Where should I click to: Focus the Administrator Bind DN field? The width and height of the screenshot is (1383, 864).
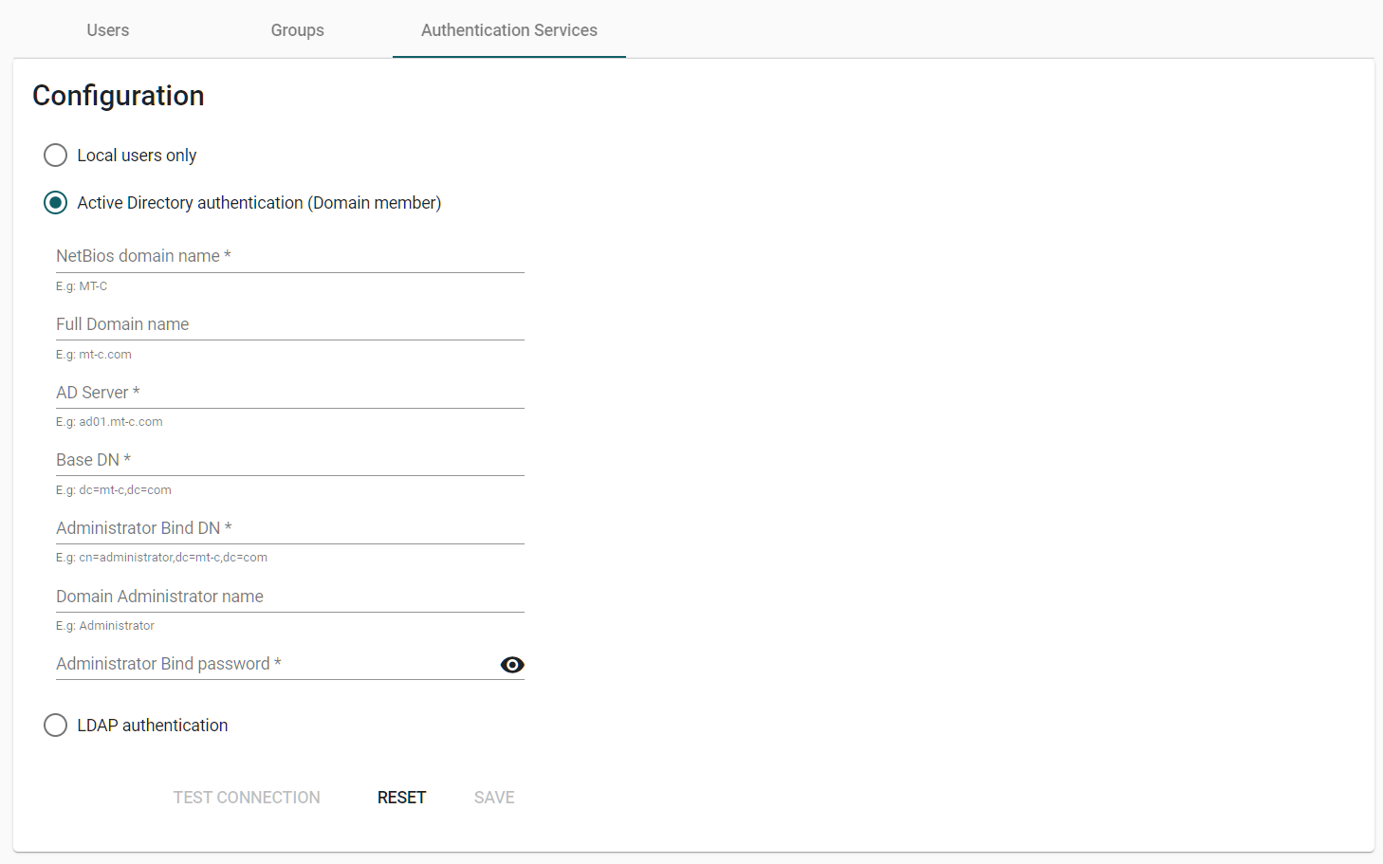(x=290, y=528)
